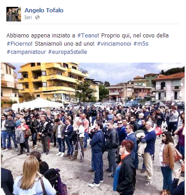This screenshot has height=195, width=186.
Task: Follow the #vinciamonoi hashtag link
Action: coord(114,44)
